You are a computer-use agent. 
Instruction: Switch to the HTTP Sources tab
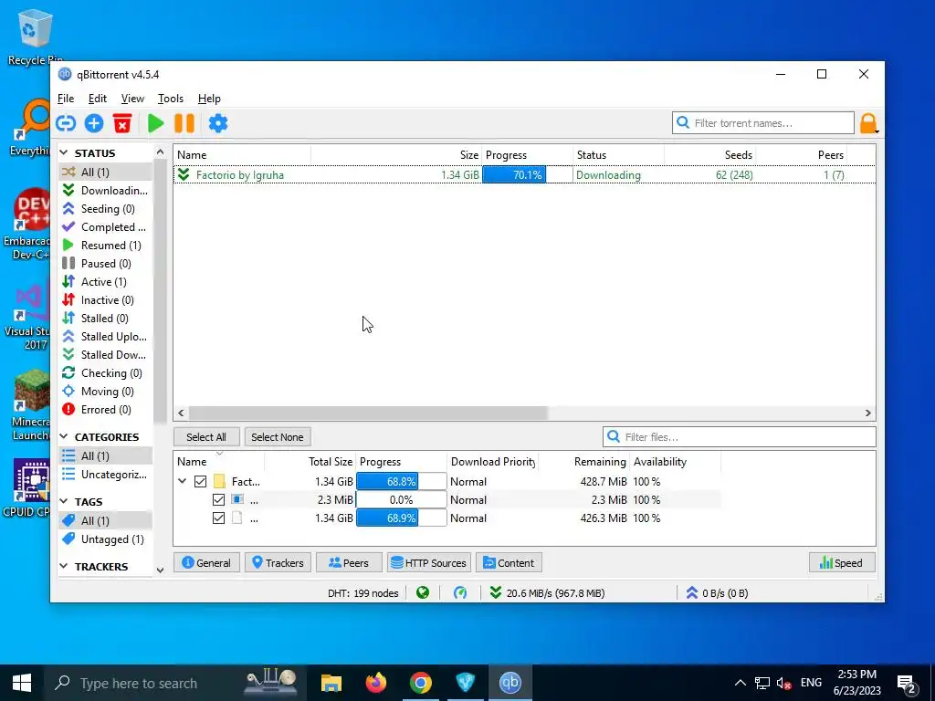[x=429, y=562]
